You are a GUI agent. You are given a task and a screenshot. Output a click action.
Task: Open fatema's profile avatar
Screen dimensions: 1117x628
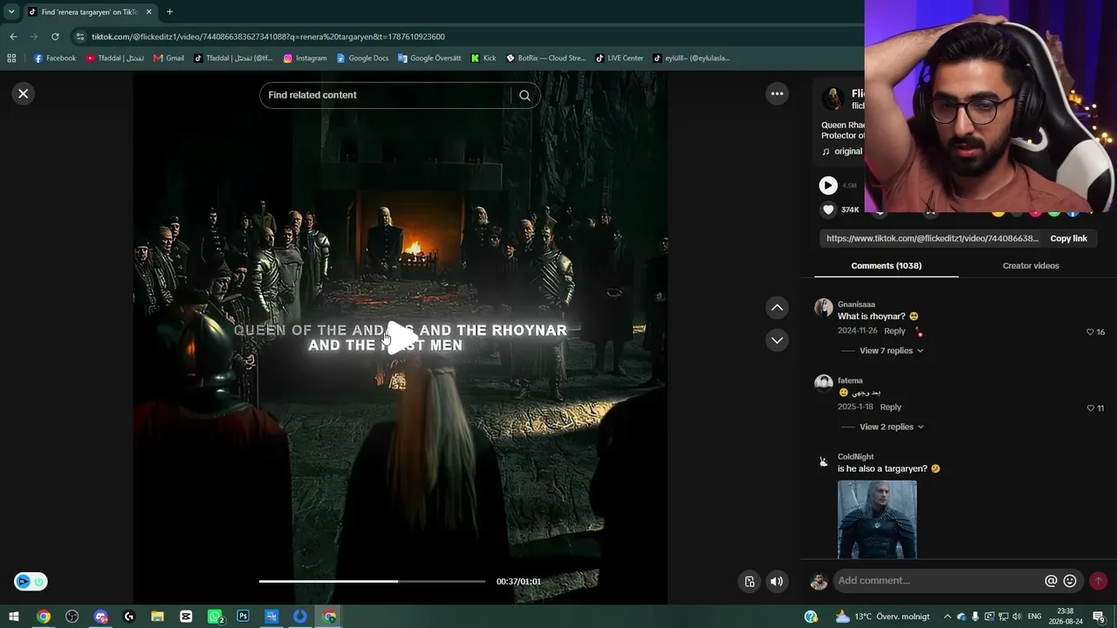pos(823,383)
